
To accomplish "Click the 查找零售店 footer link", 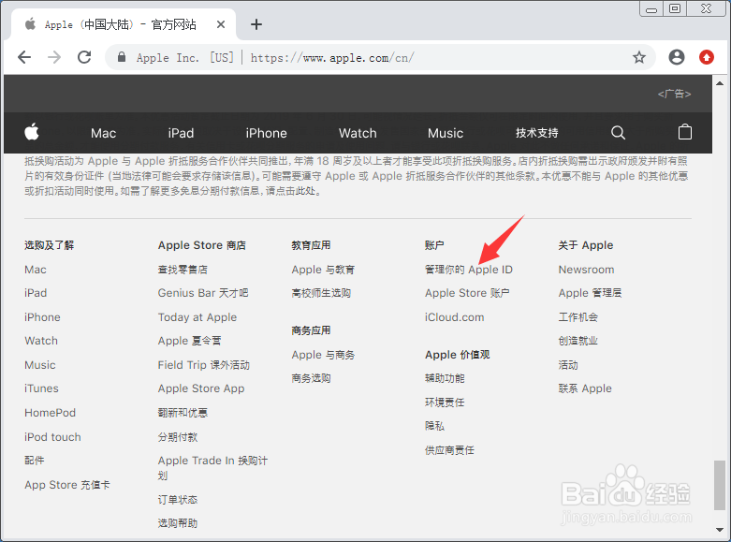I will [183, 270].
